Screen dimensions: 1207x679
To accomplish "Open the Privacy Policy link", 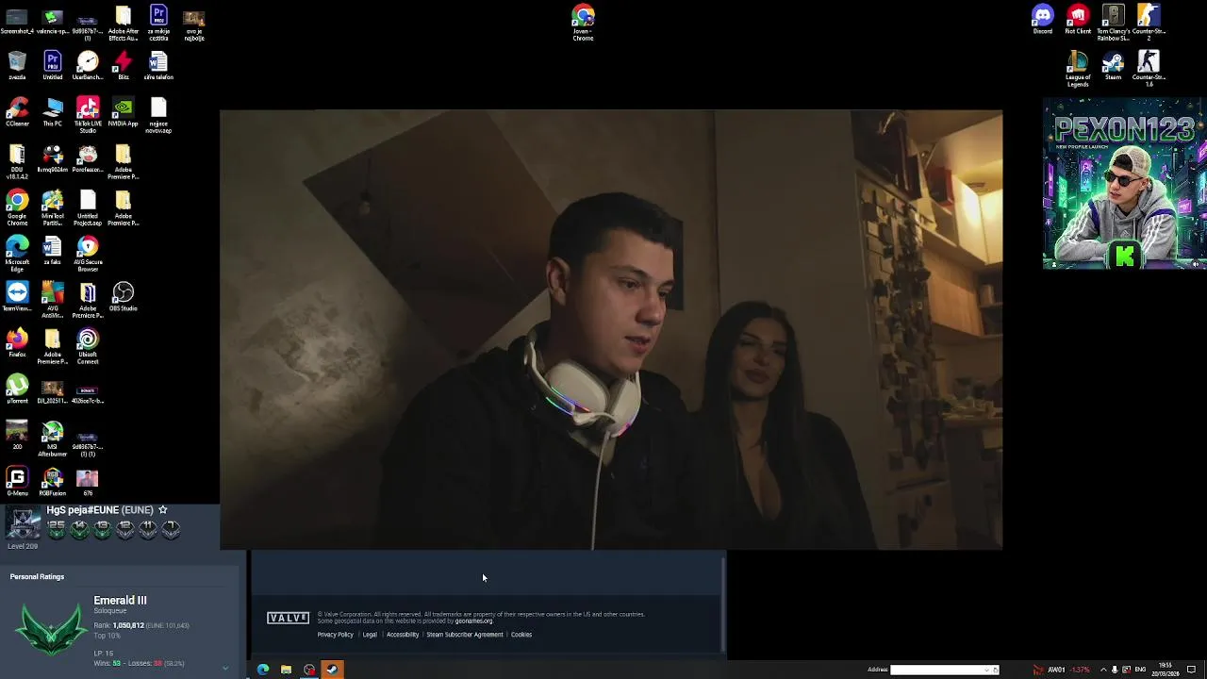I will click(335, 635).
